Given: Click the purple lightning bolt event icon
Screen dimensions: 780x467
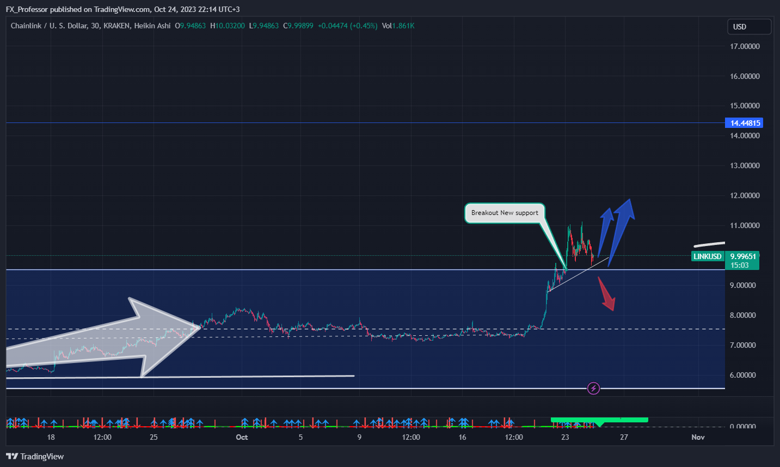Looking at the screenshot, I should click(594, 388).
